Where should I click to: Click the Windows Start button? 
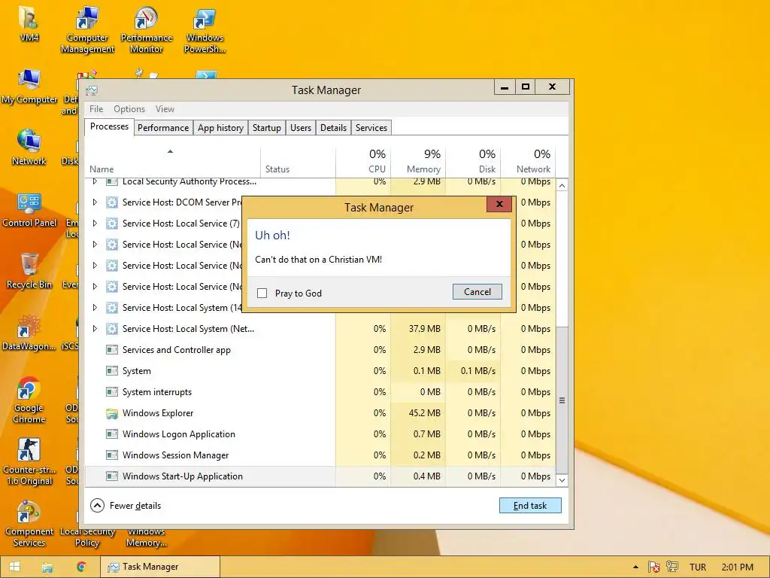pyautogui.click(x=15, y=567)
